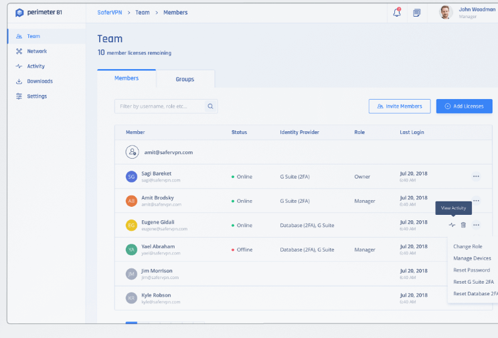
Task: Click the Settings sidebar icon
Action: [x=19, y=96]
